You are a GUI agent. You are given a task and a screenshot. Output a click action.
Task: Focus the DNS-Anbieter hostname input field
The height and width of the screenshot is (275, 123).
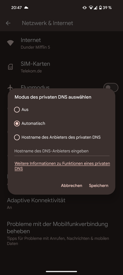tap(62, 151)
